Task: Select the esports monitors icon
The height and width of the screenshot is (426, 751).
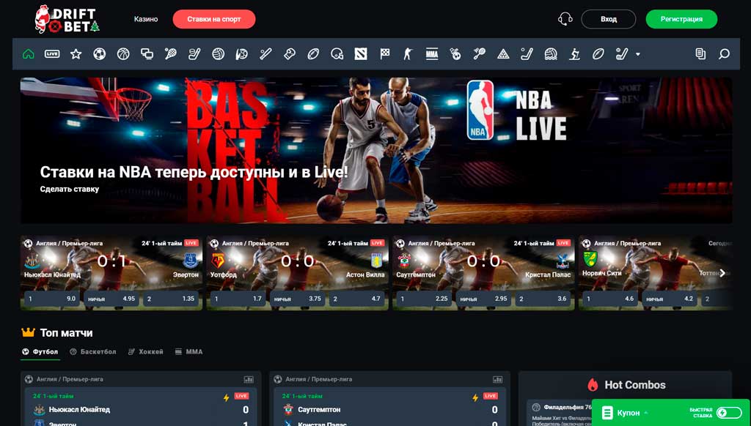Action: [x=147, y=54]
